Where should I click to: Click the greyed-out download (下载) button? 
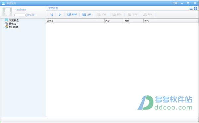[102, 15]
